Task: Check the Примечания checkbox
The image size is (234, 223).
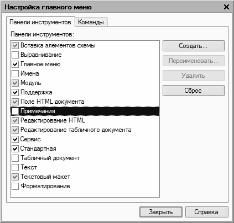Action: click(x=15, y=111)
